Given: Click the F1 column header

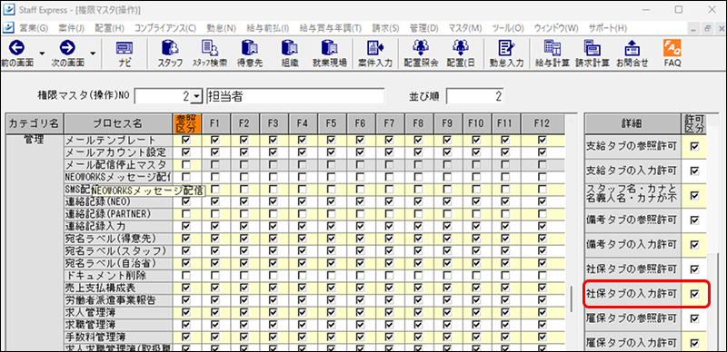Looking at the screenshot, I should (214, 123).
